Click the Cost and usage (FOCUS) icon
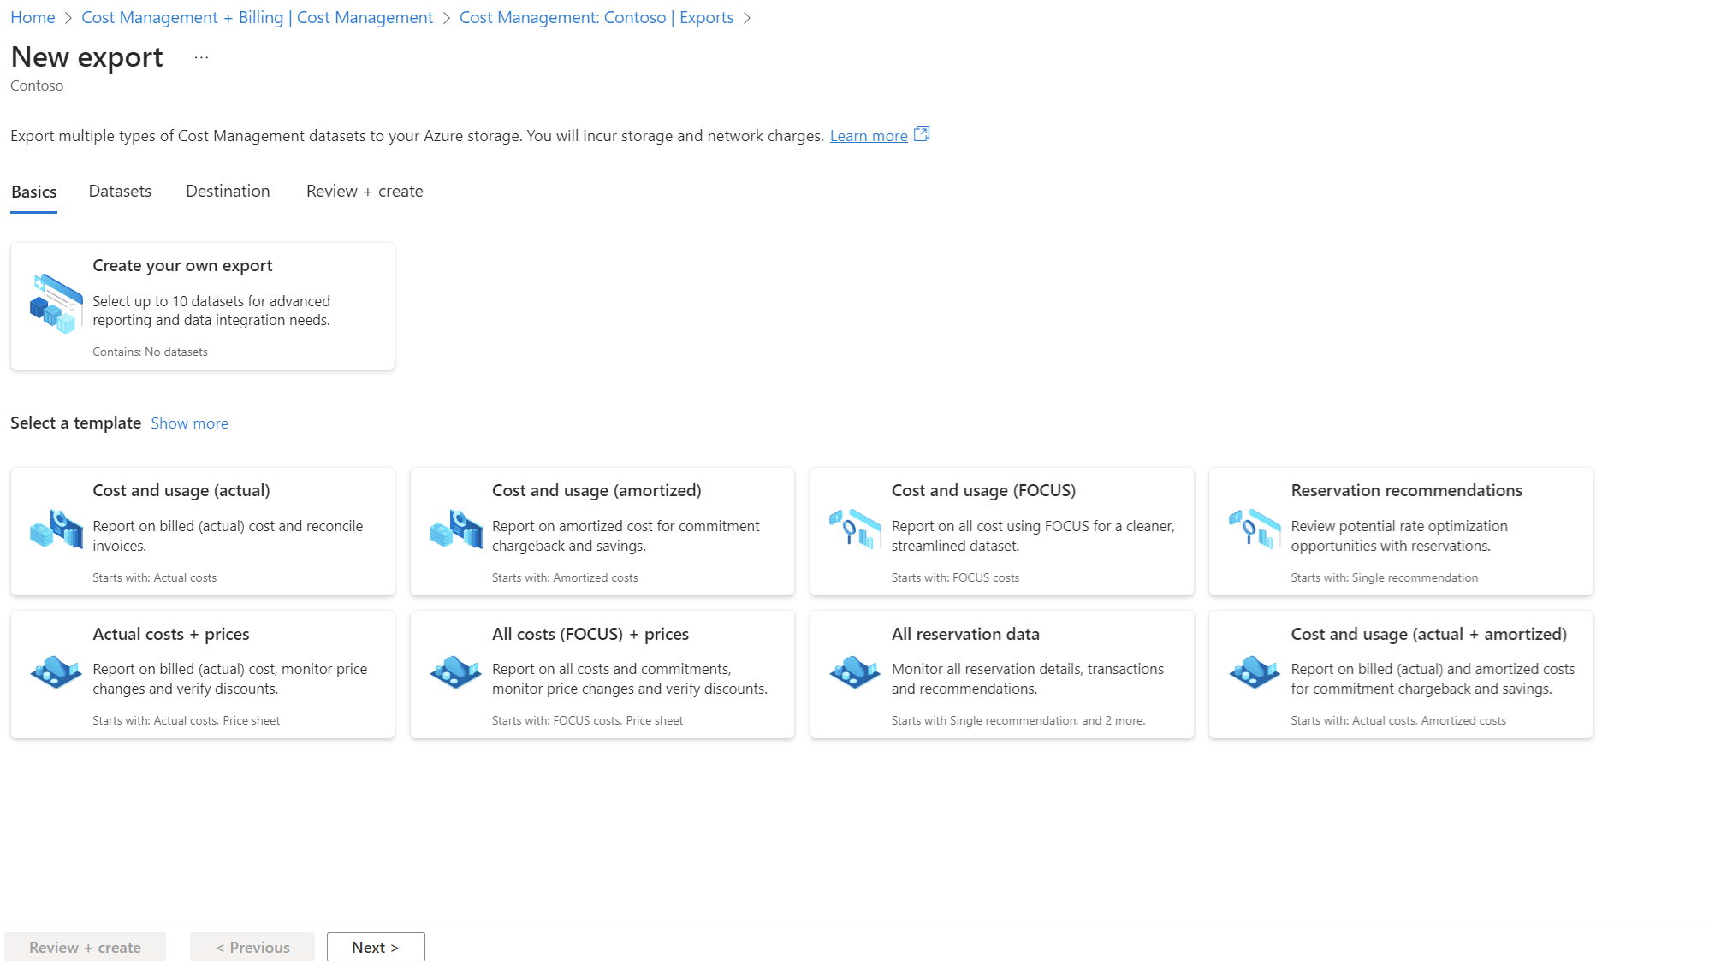 [x=854, y=529]
